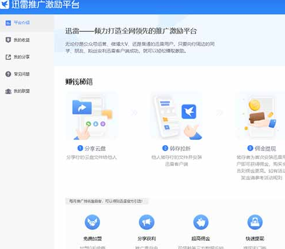Click the 转存拉新 phone illustration
The height and width of the screenshot is (249, 285).
[176, 116]
